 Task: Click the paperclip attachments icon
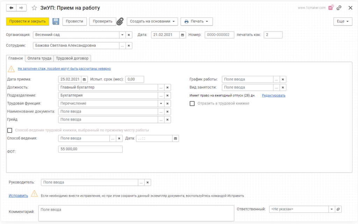pyautogui.click(x=120, y=22)
